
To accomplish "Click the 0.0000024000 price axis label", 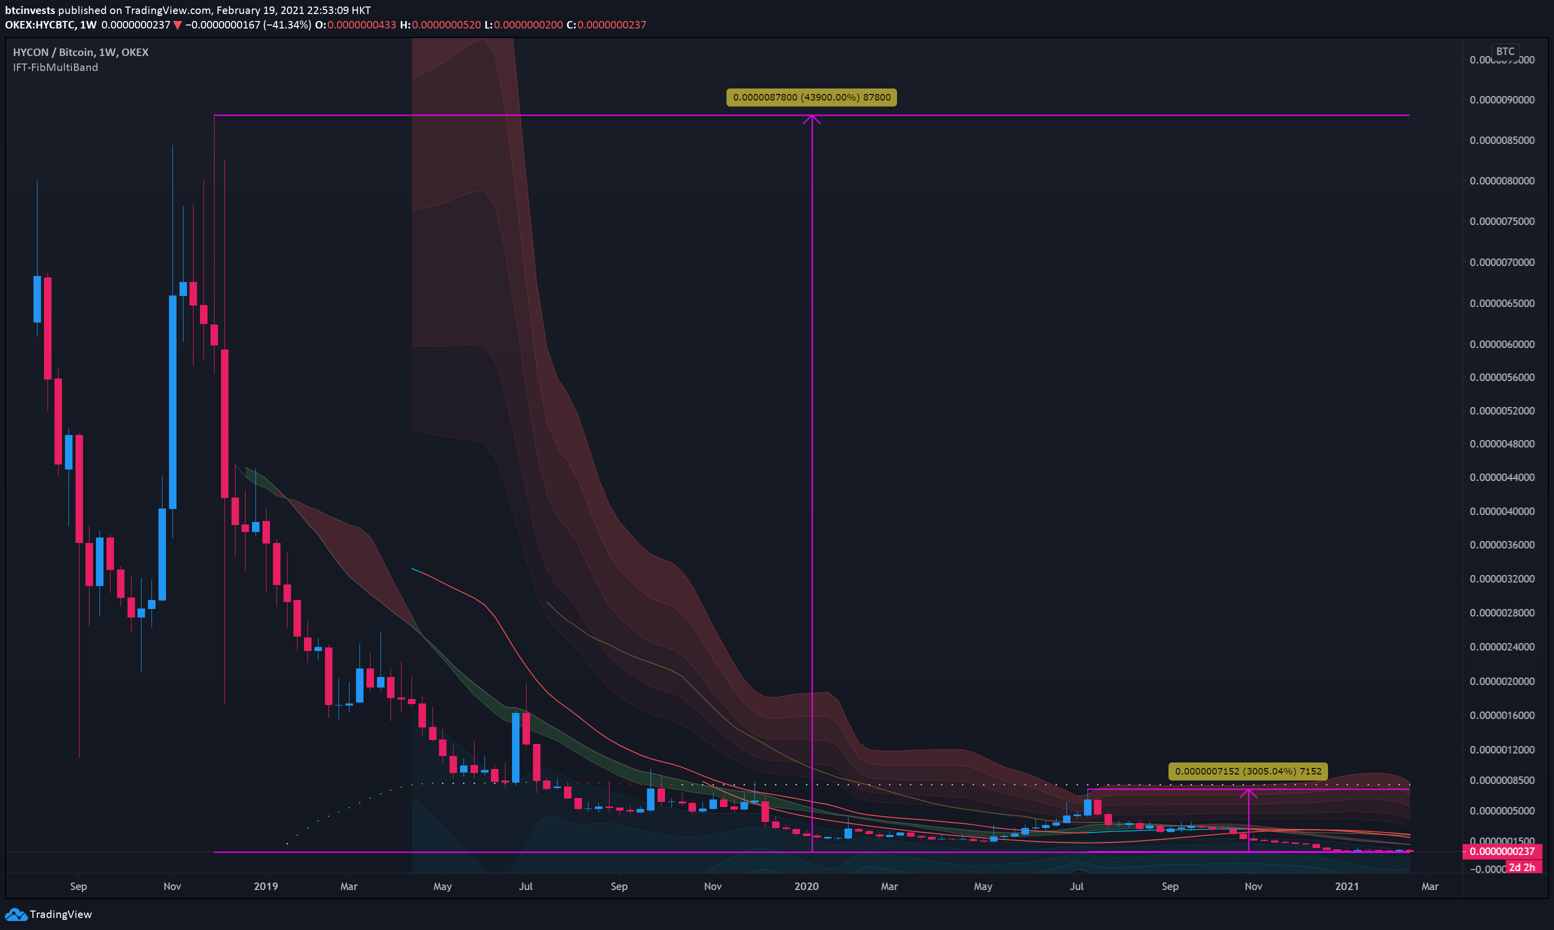I will (1502, 646).
